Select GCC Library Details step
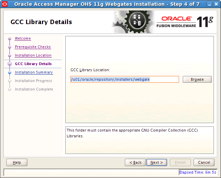221x178 pixels. click(33, 64)
